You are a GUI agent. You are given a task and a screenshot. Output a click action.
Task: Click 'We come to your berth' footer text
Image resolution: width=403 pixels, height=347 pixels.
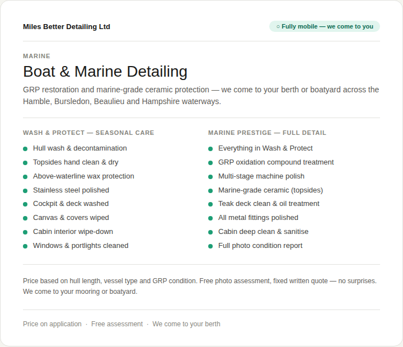[x=186, y=324]
